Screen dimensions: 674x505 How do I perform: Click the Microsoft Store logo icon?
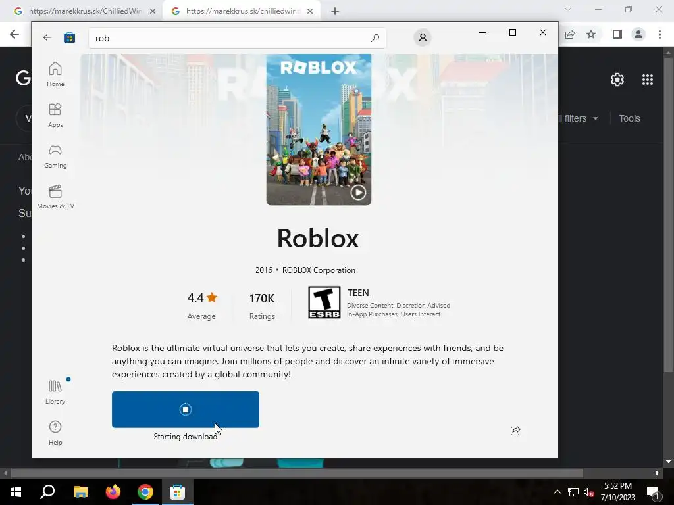[x=69, y=37]
